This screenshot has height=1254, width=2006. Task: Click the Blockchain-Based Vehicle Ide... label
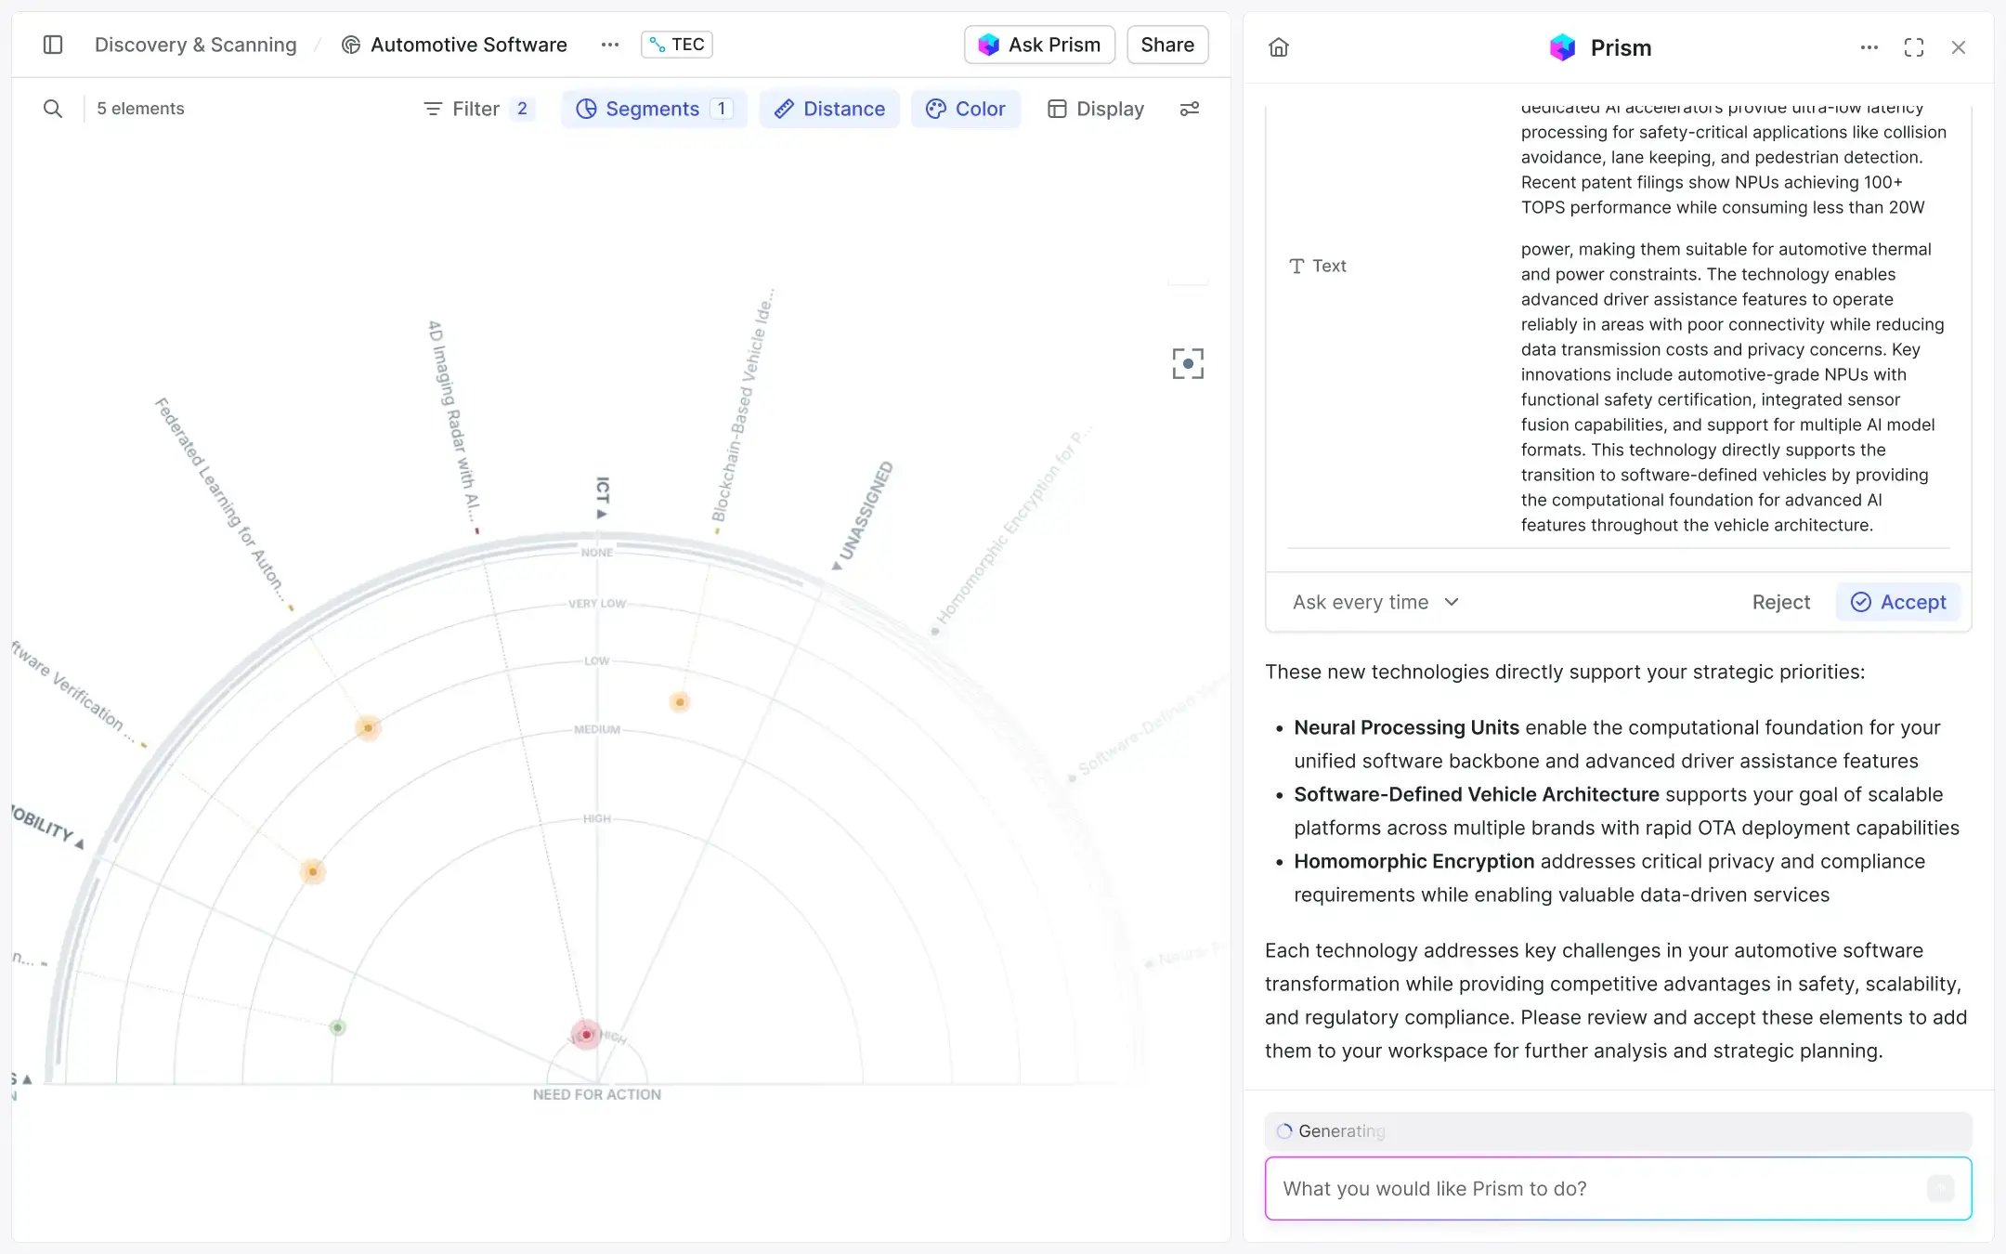[x=742, y=405]
